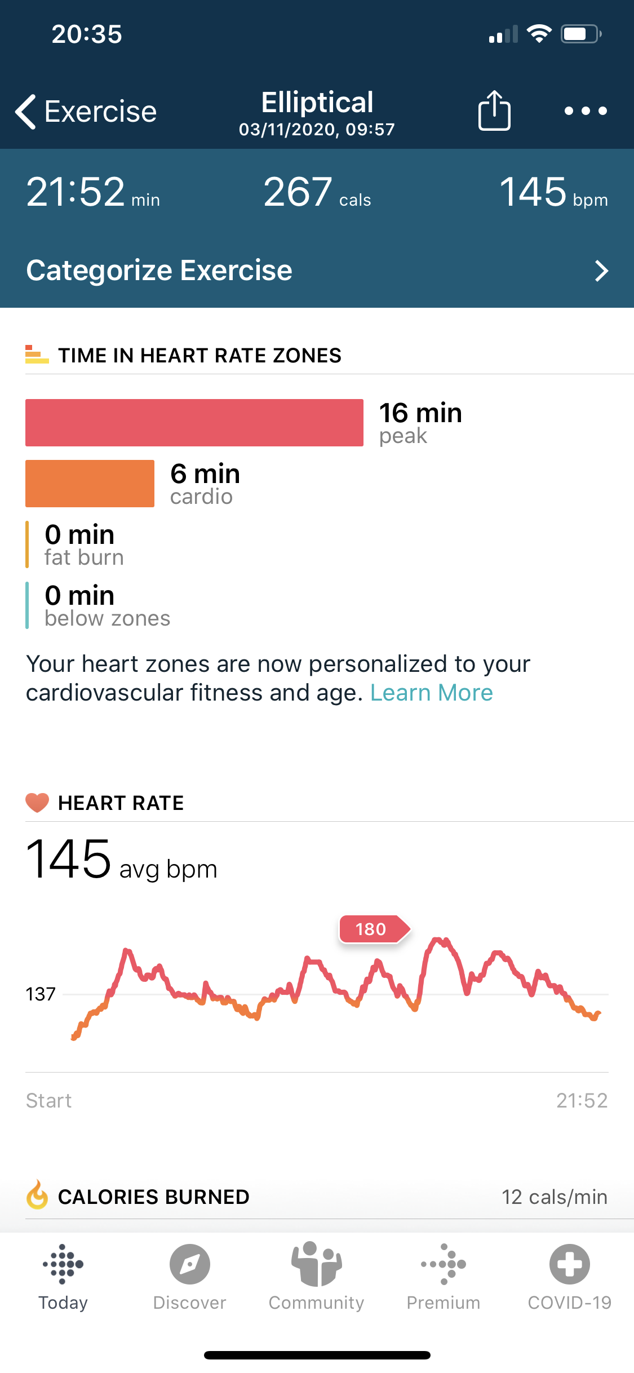Switch to the Community tab
The width and height of the screenshot is (634, 1373).
[x=316, y=1264]
